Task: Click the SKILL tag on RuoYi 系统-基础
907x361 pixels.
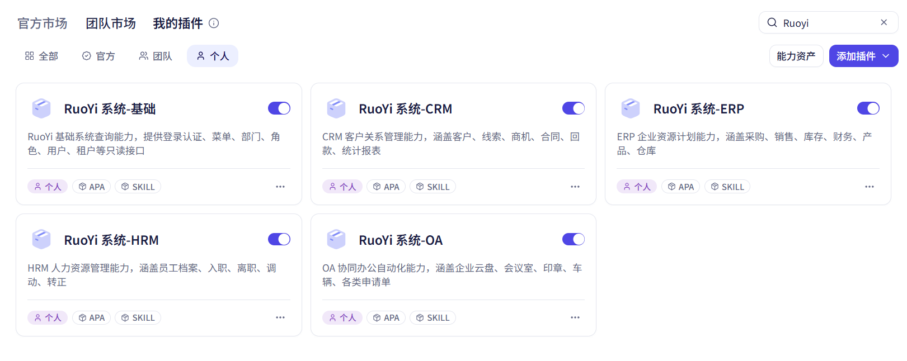Action: 138,187
